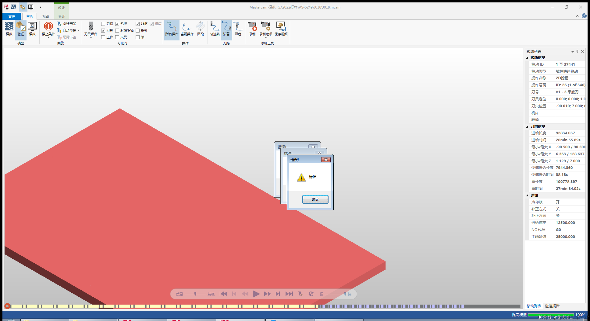590x321 pixels.
Task: Switch to the 移动列表 bottom tab
Action: (x=534, y=306)
